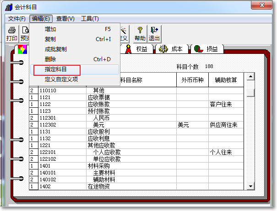Choose 定义自定义项 menu entry
Screen dimensions: 277x211
click(x=75, y=79)
